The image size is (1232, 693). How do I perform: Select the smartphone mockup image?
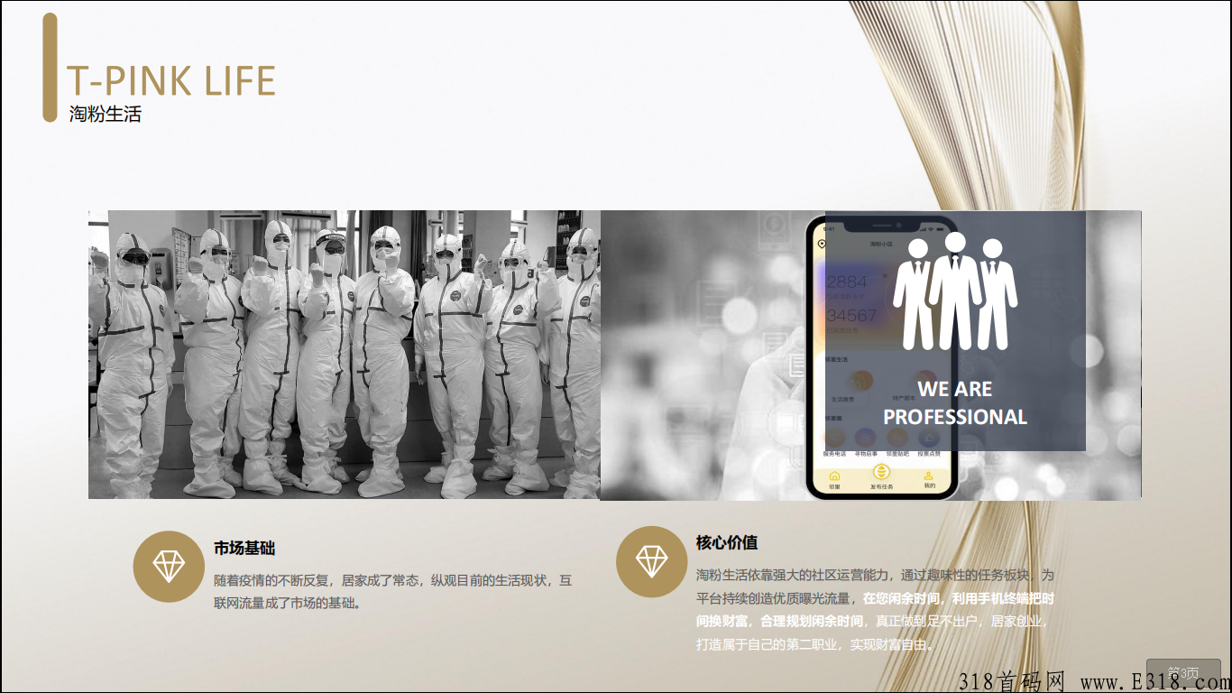coord(881,356)
